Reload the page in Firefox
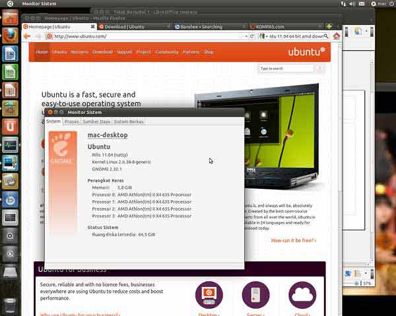396x316 pixels. coord(252,36)
